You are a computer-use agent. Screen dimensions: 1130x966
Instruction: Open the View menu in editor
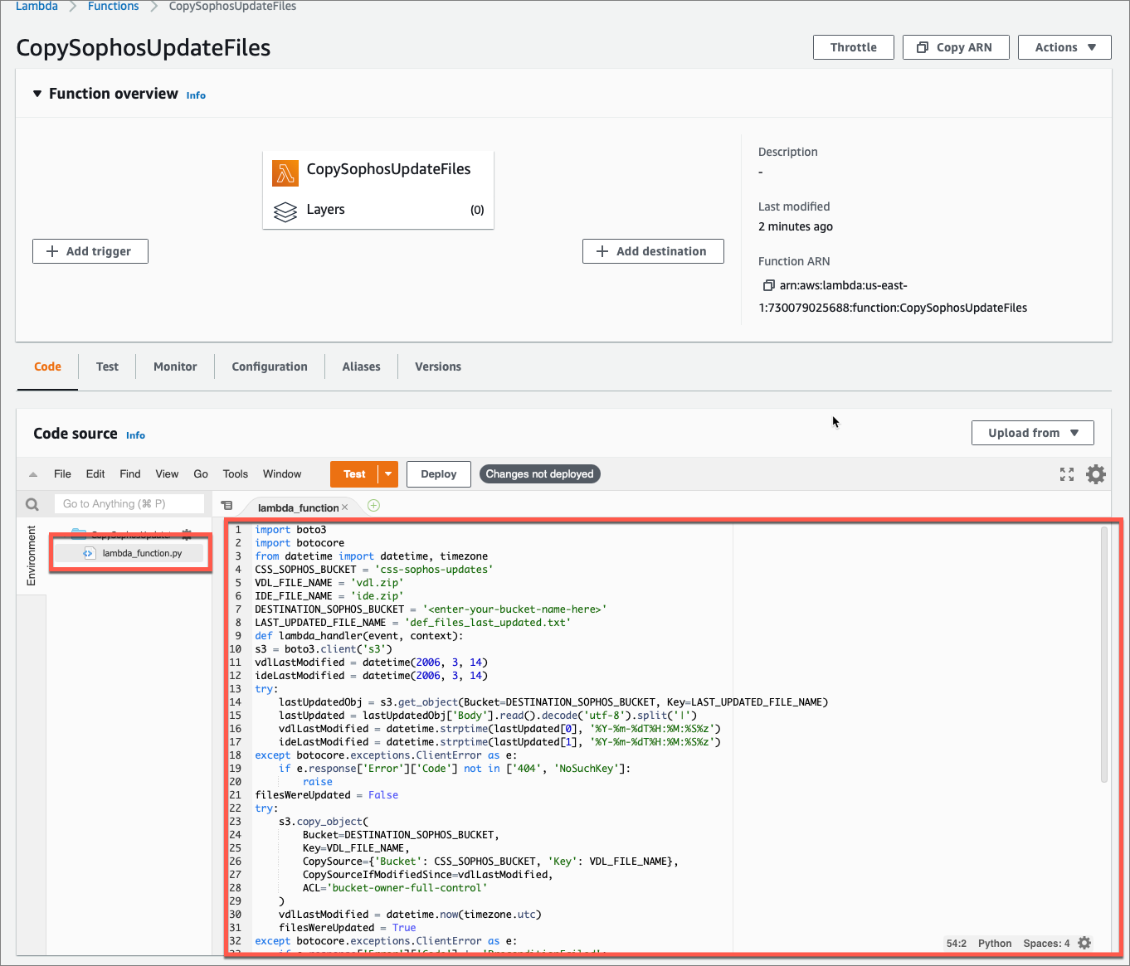pos(167,474)
